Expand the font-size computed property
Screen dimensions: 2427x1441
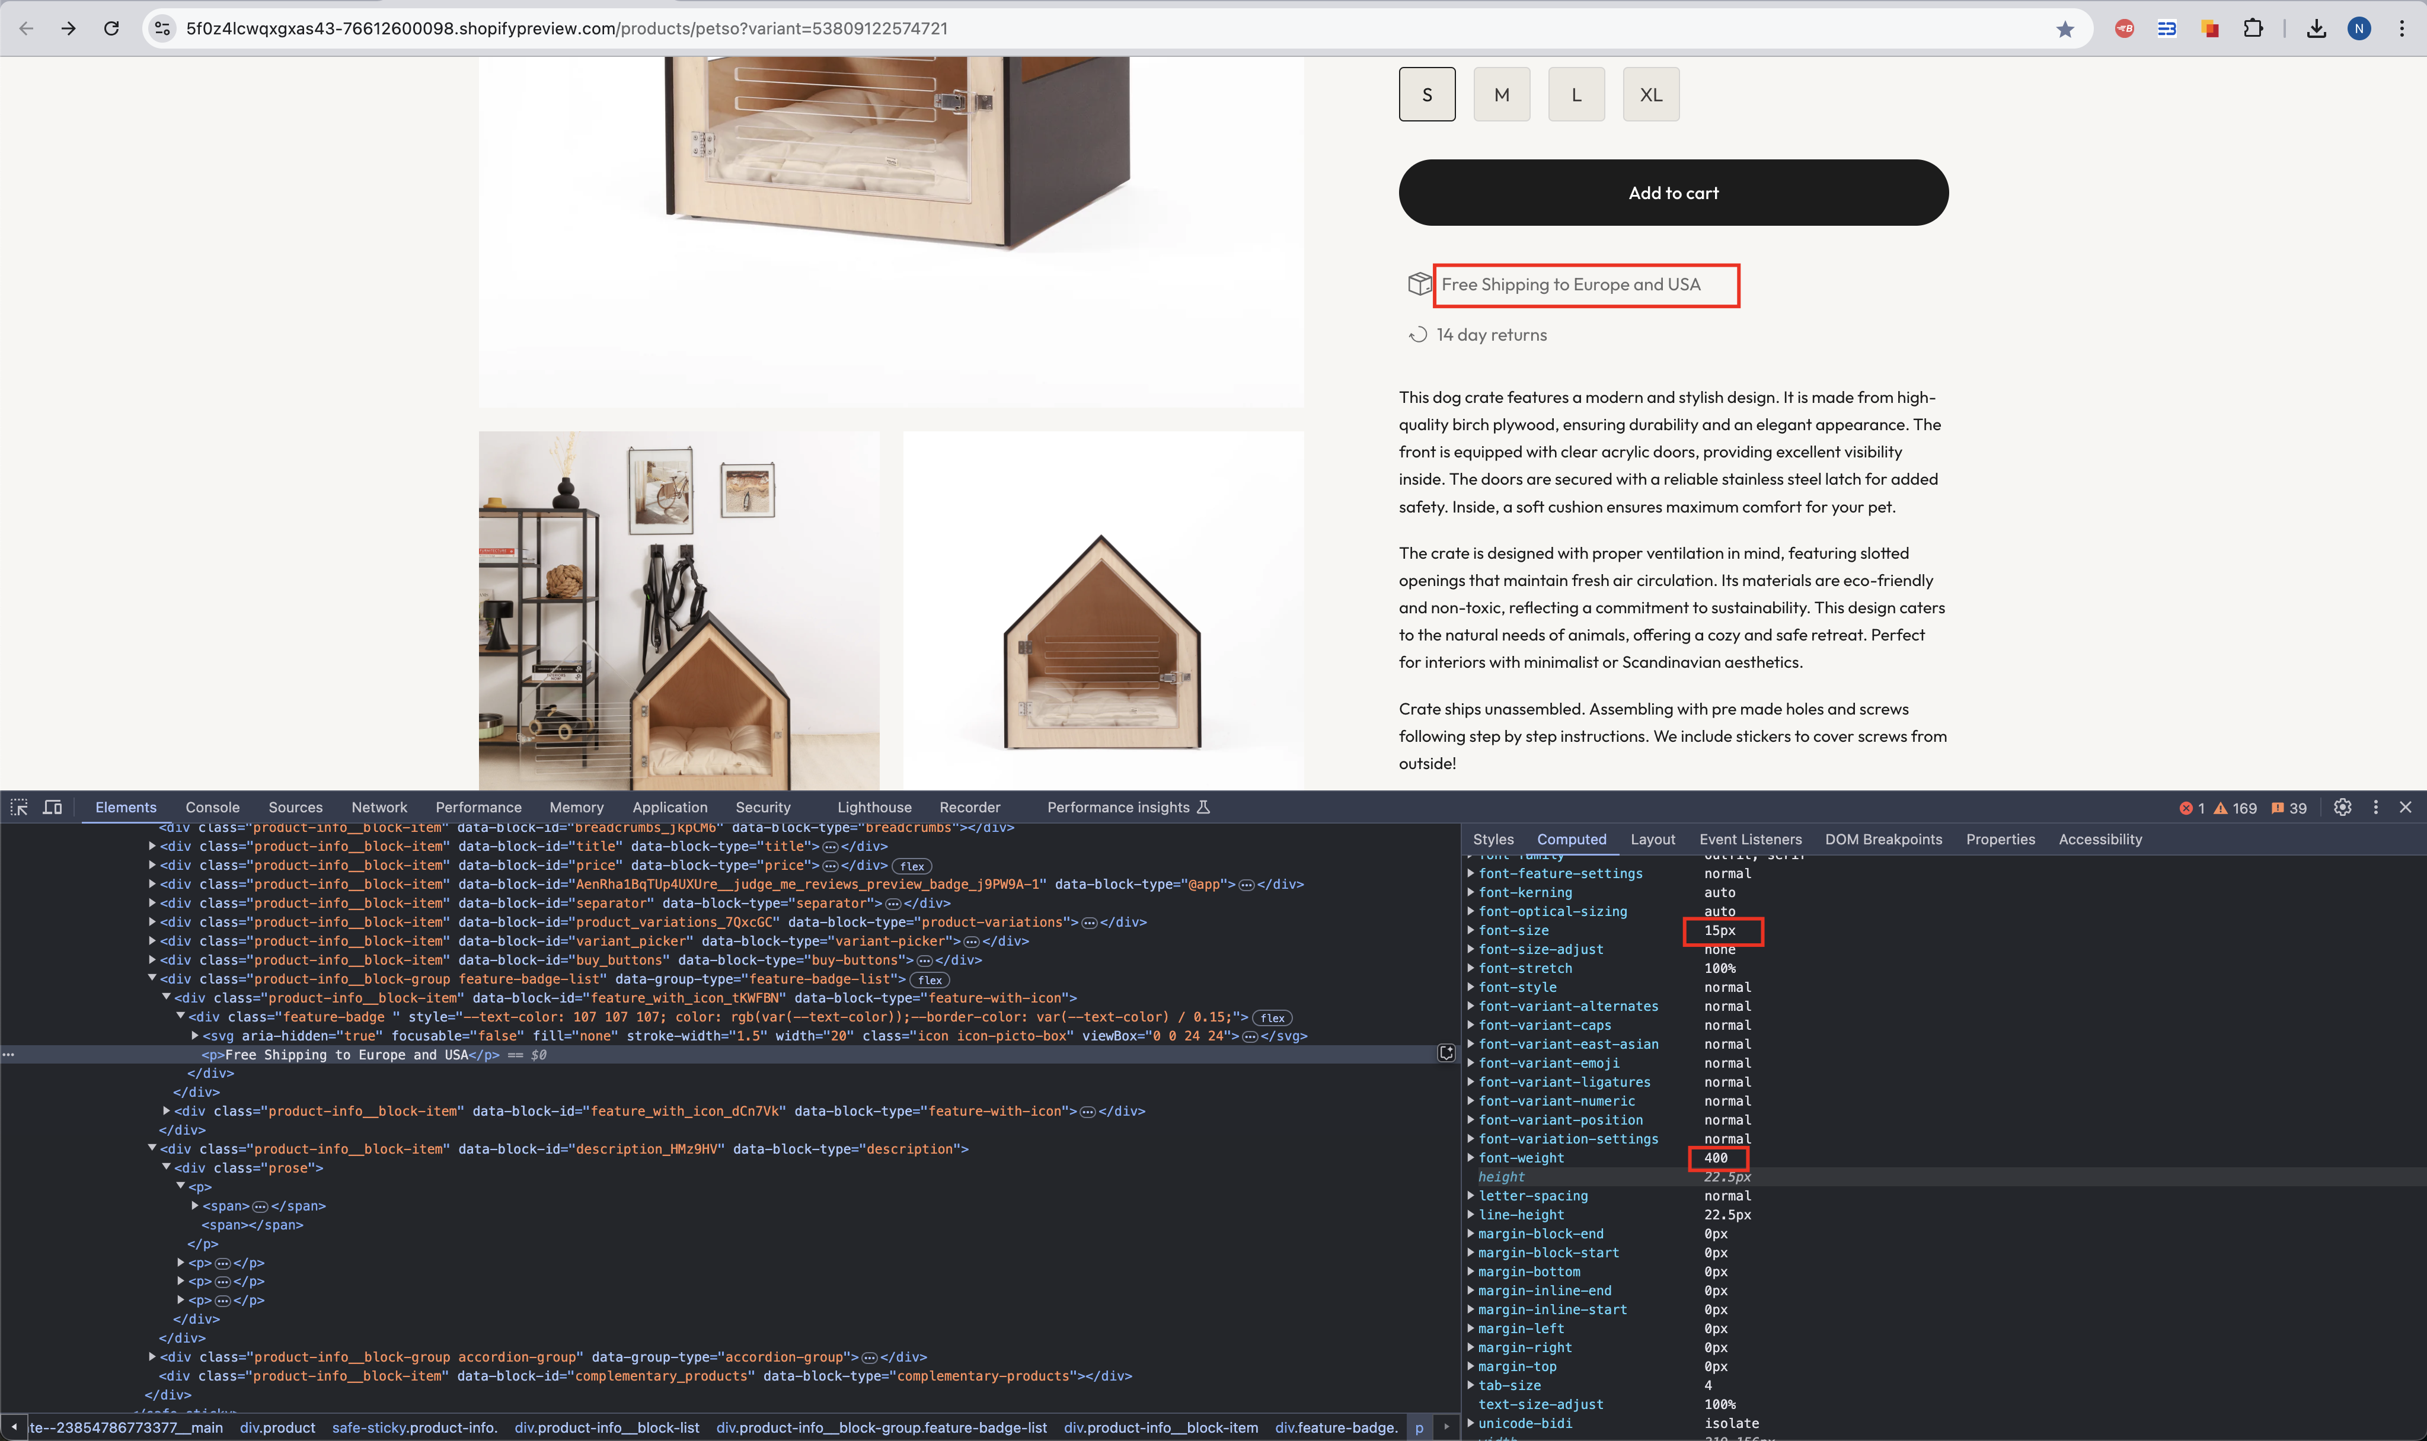(x=1471, y=930)
